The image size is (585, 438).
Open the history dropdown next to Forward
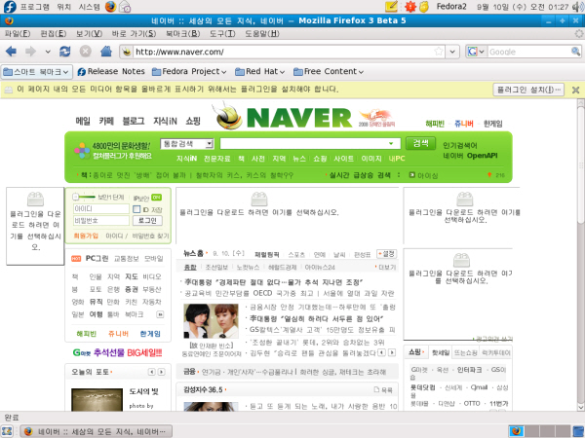pyautogui.click(x=48, y=52)
